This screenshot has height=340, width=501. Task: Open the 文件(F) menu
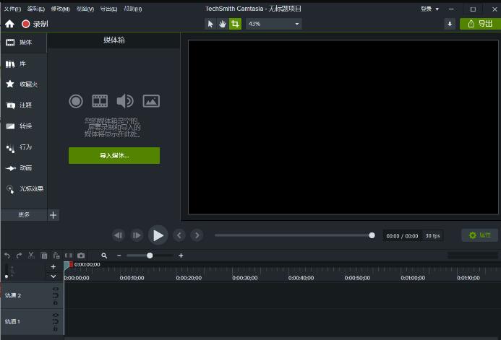pyautogui.click(x=13, y=9)
